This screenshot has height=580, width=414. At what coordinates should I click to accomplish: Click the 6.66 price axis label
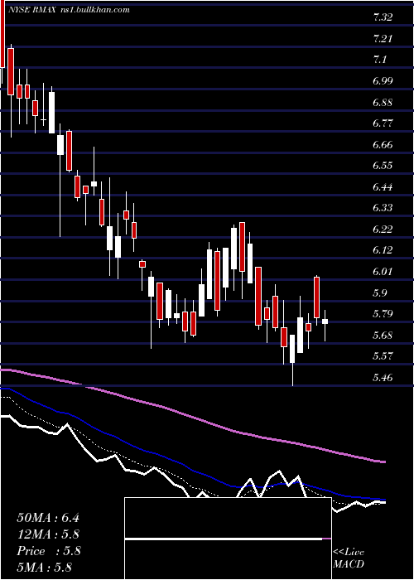[383, 145]
